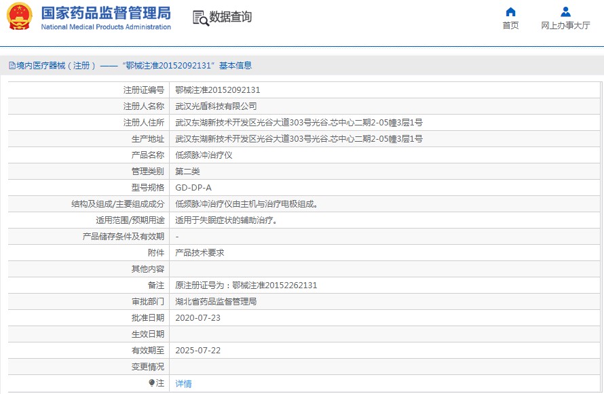604x394 pixels.
Task: Click the home house icon
Action: pos(510,12)
